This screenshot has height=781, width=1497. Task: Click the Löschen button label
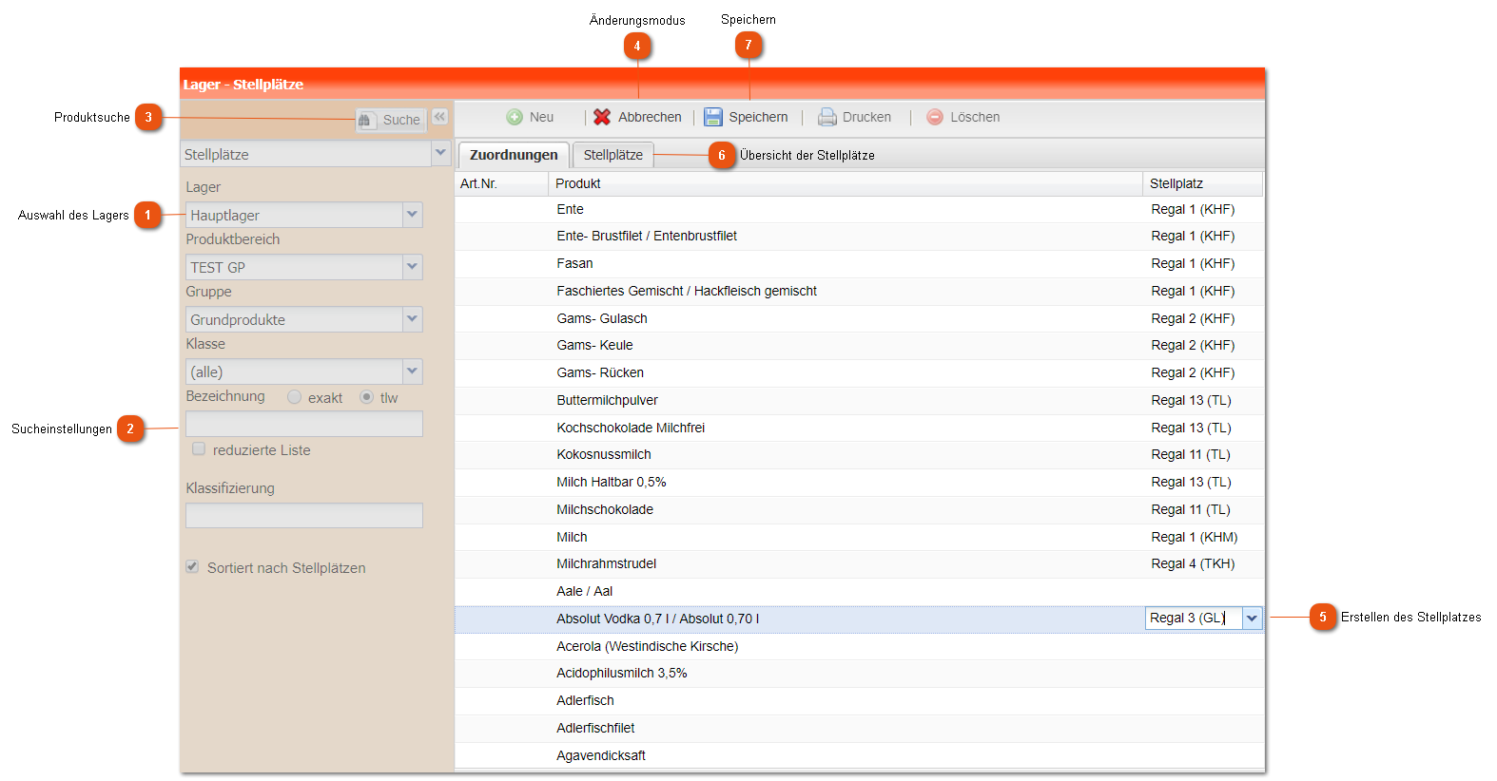click(975, 117)
